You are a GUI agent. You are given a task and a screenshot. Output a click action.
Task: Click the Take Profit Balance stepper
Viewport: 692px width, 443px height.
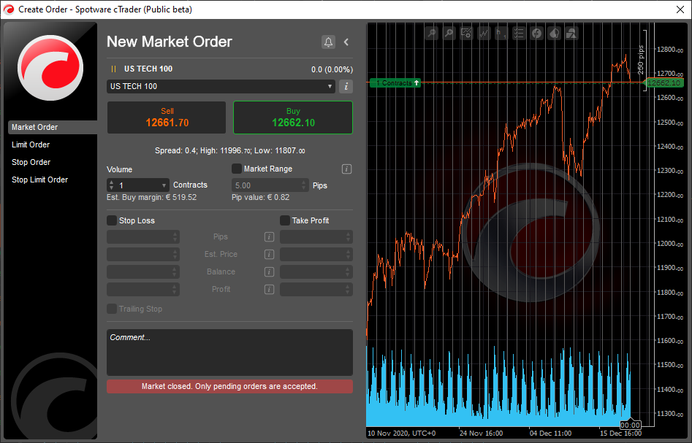[349, 272]
